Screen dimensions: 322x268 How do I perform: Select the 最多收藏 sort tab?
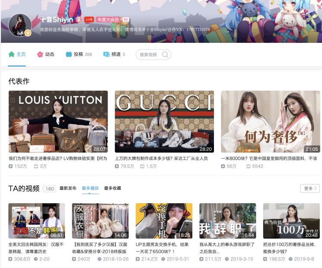112,188
